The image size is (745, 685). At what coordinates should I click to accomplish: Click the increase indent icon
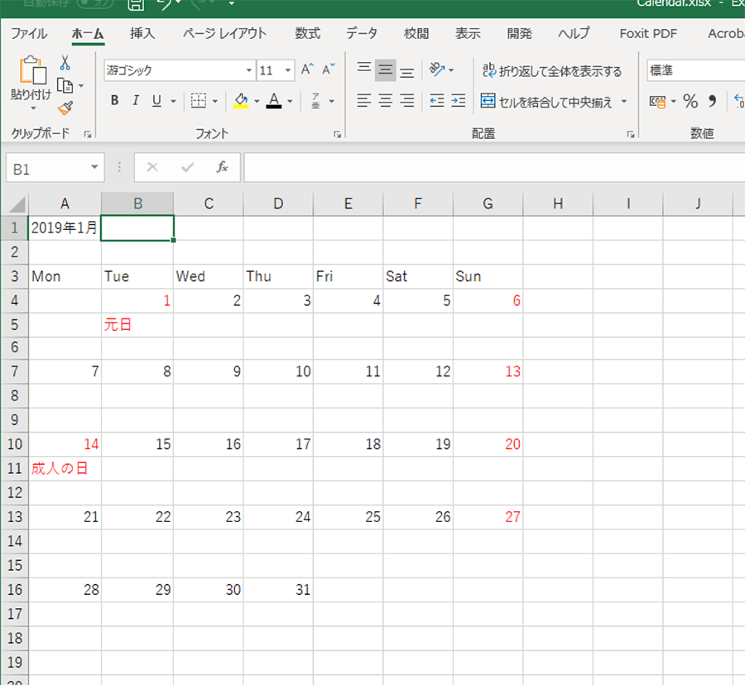click(x=458, y=101)
